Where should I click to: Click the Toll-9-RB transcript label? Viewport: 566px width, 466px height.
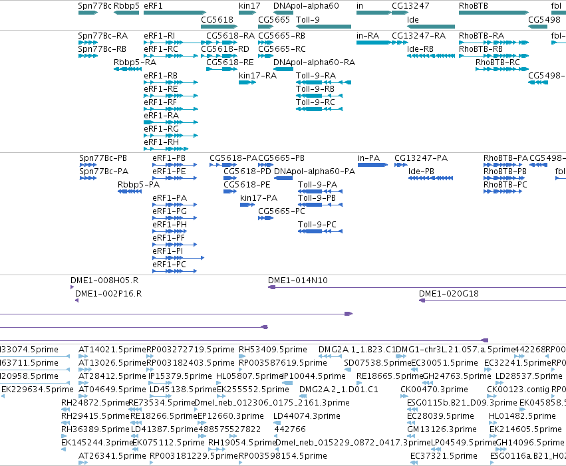[x=315, y=89]
